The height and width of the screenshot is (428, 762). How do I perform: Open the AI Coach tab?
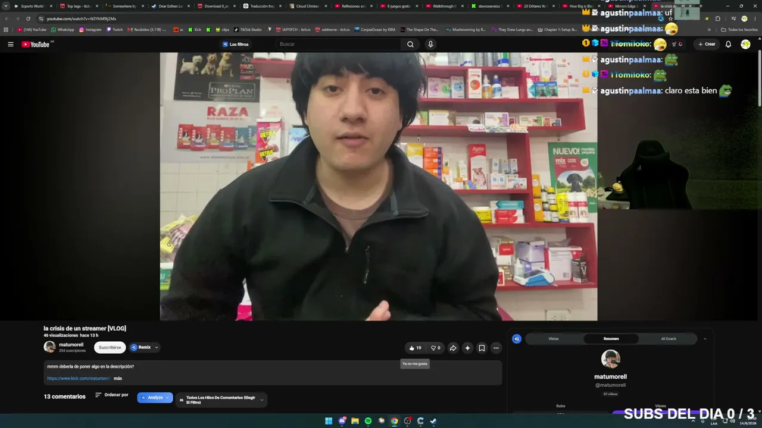pyautogui.click(x=669, y=339)
